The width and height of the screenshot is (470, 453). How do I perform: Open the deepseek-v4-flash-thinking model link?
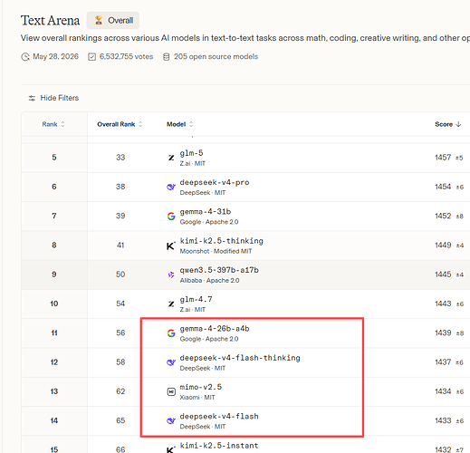pos(240,358)
